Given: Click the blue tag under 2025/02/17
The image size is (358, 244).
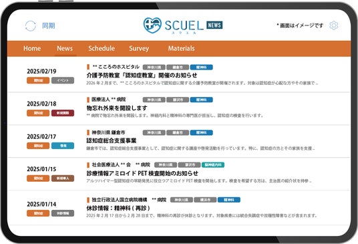Looking at the screenshot, I should 63,146.
